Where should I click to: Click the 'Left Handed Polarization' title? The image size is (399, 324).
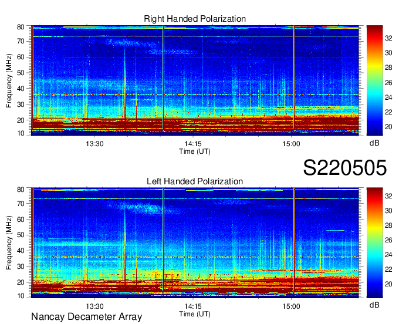[x=195, y=181]
